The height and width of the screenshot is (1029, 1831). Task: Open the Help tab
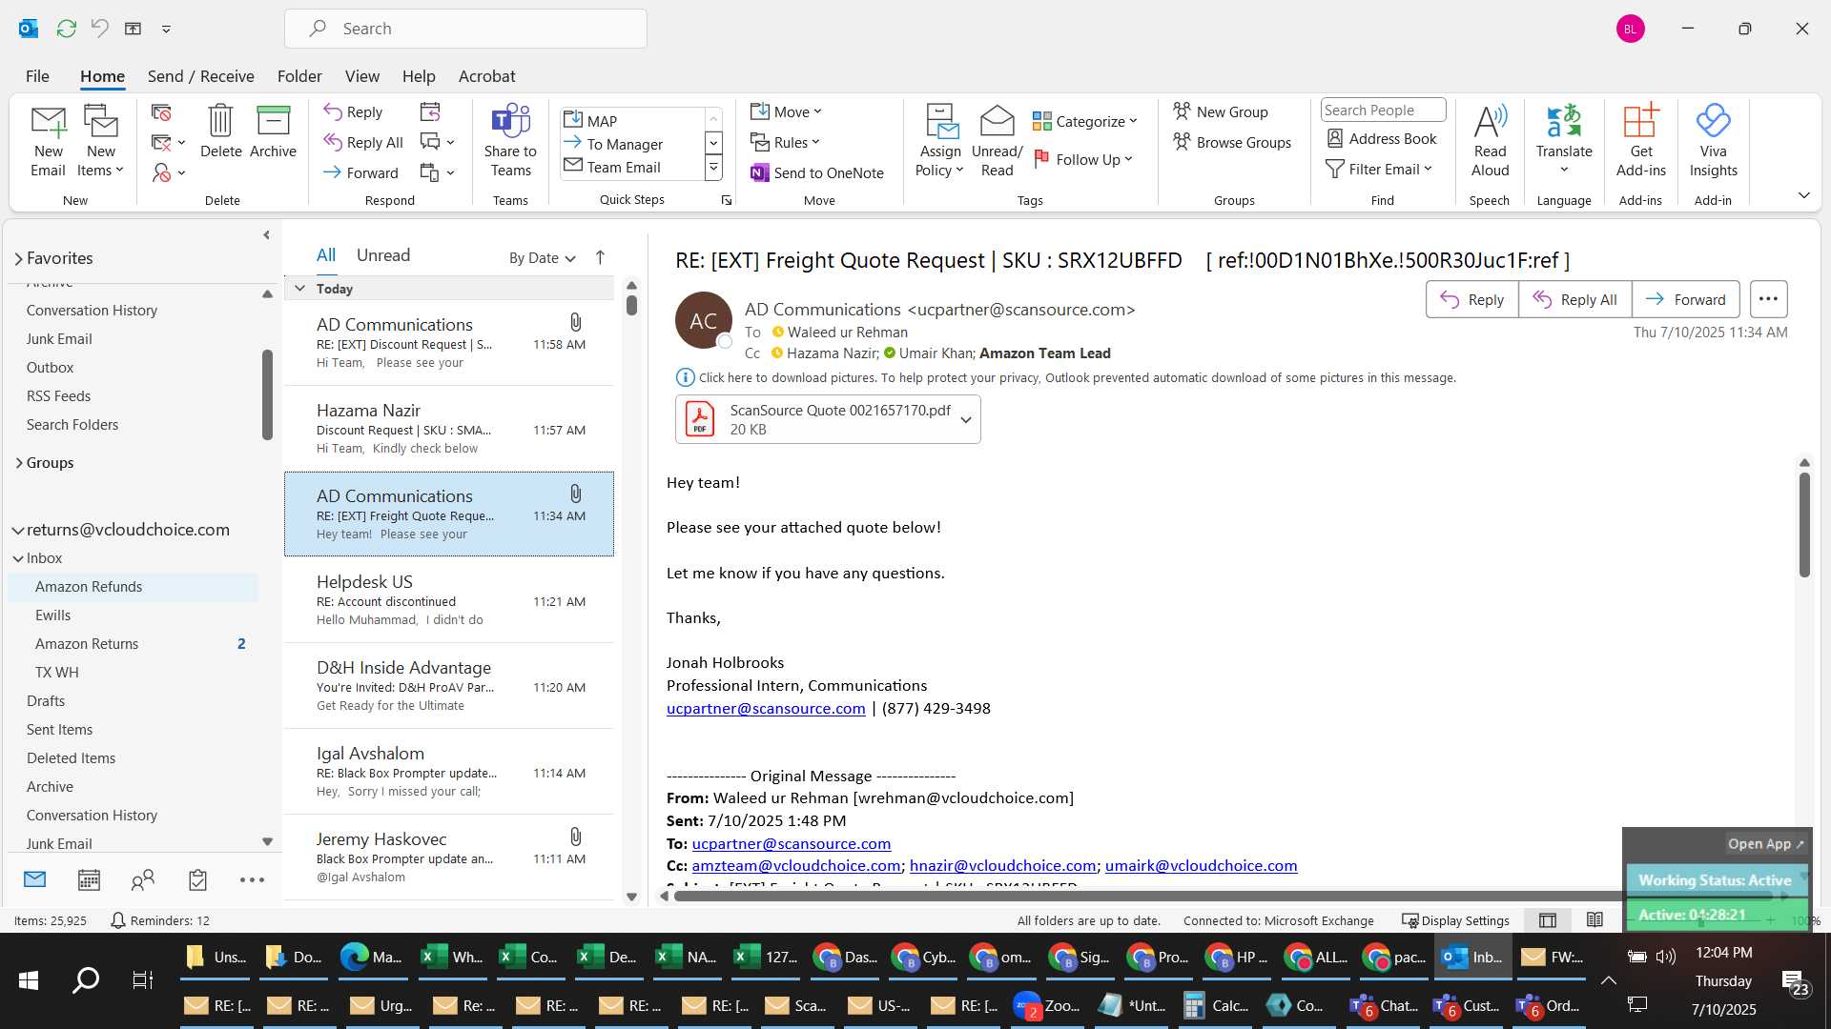tap(419, 76)
